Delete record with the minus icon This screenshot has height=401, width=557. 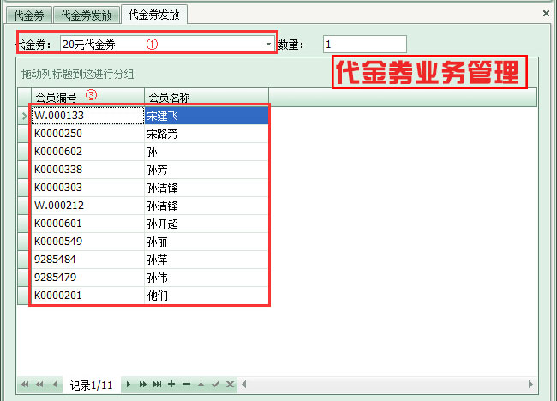point(186,385)
